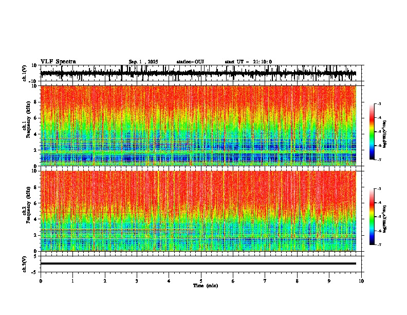407x315 pixels.
Task: Click the "ch.1(V)" waveform axis label
Action: pos(25,73)
